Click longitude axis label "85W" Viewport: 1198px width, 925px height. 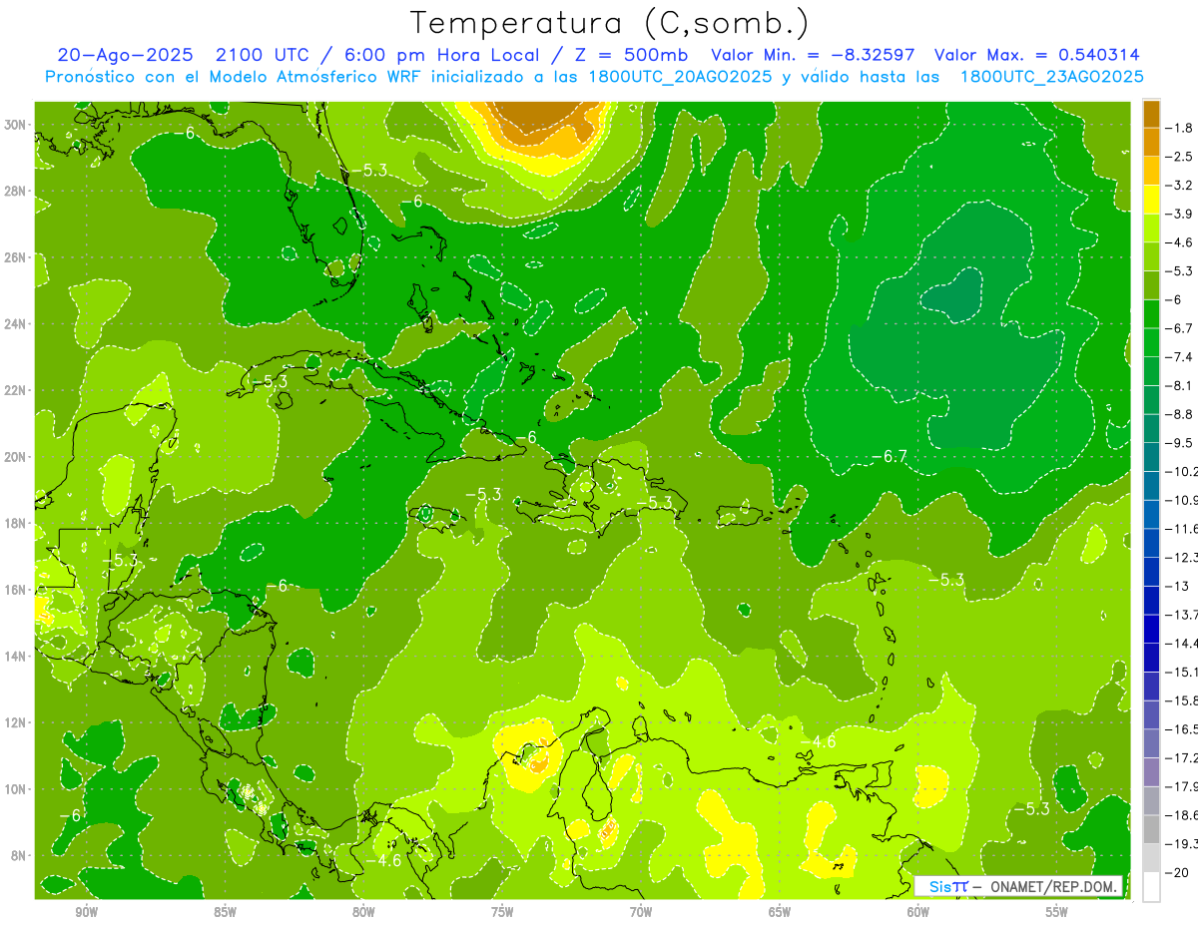[225, 912]
